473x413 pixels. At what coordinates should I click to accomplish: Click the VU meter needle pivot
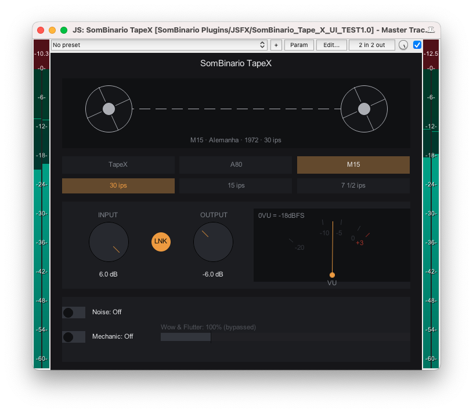(332, 275)
